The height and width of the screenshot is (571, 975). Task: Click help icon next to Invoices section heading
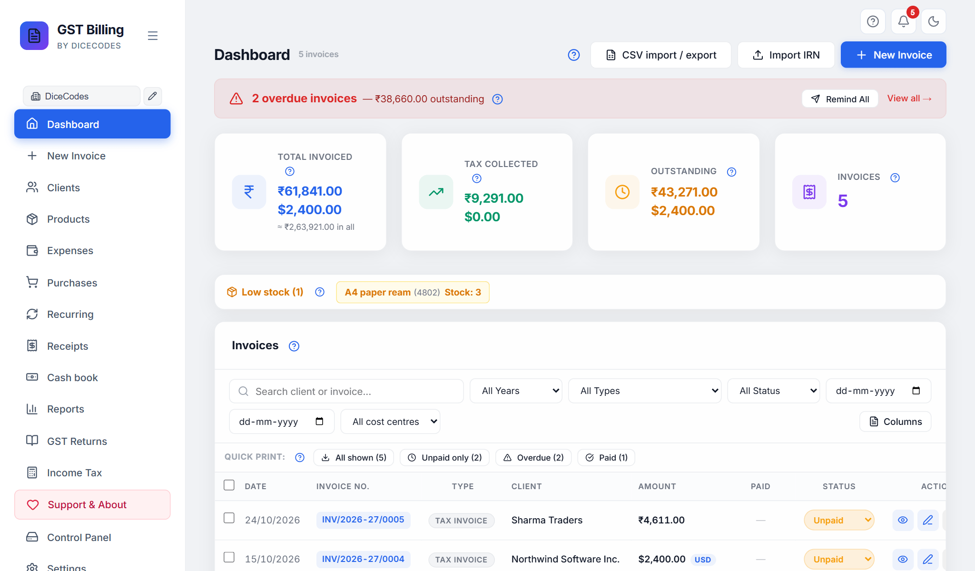tap(294, 346)
